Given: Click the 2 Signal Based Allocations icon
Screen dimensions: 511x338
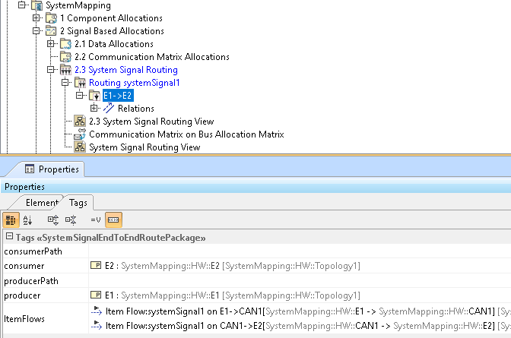Looking at the screenshot, I should click(x=51, y=31).
